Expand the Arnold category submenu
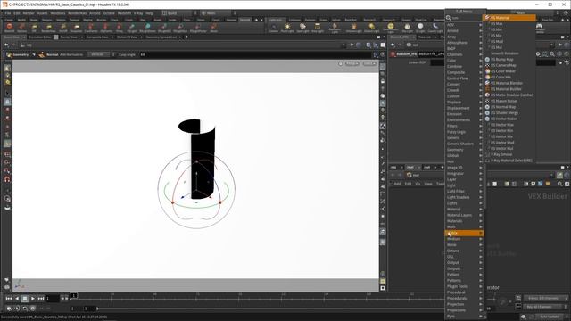571x321 pixels. 464,31
